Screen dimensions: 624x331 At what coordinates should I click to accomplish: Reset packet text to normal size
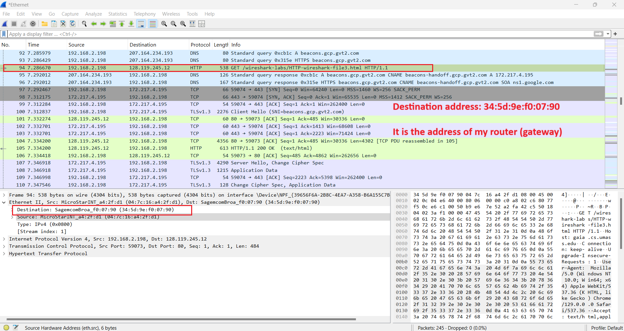pyautogui.click(x=183, y=24)
